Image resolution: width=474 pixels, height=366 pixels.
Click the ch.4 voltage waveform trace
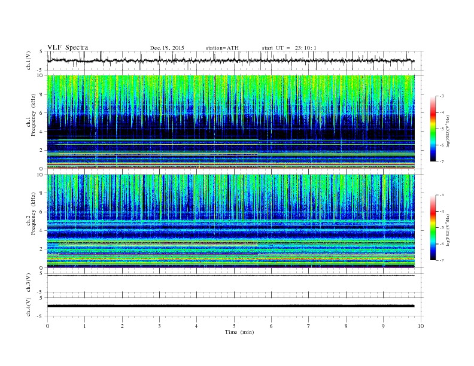click(231, 306)
